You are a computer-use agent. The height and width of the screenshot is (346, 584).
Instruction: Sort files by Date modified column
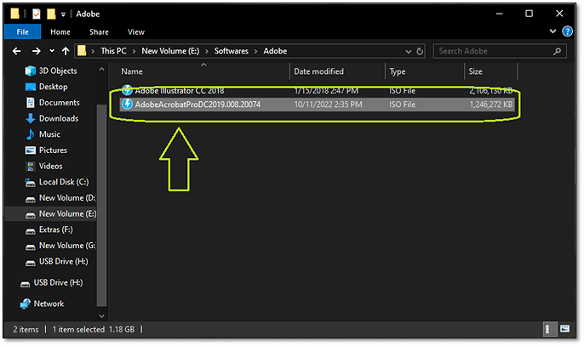point(319,71)
